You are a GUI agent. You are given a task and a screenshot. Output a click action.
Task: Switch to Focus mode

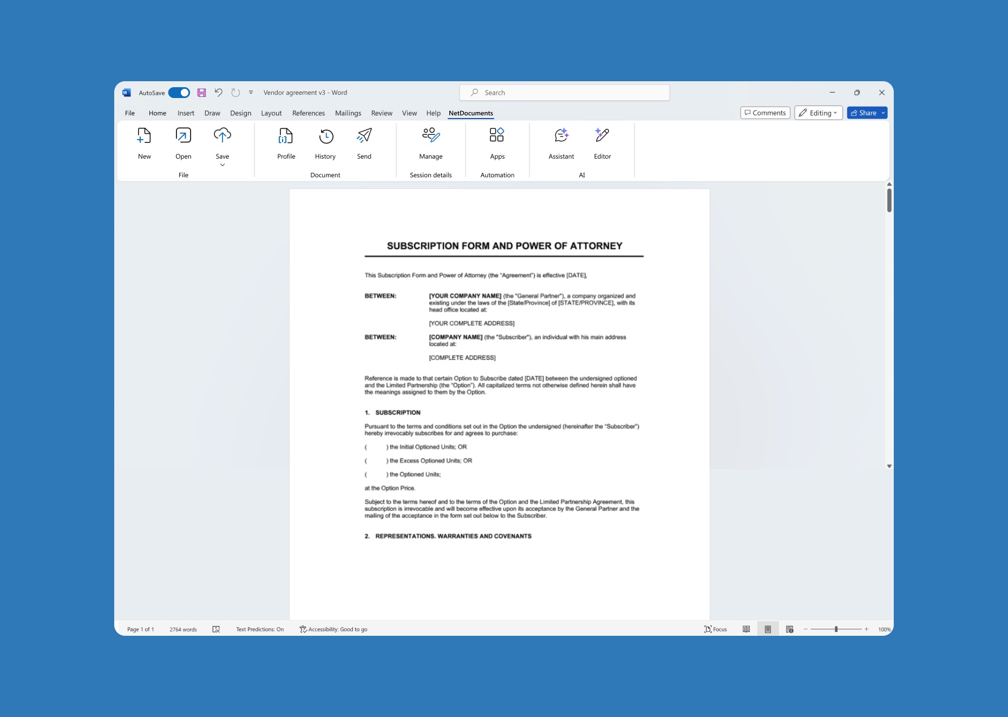click(x=716, y=629)
